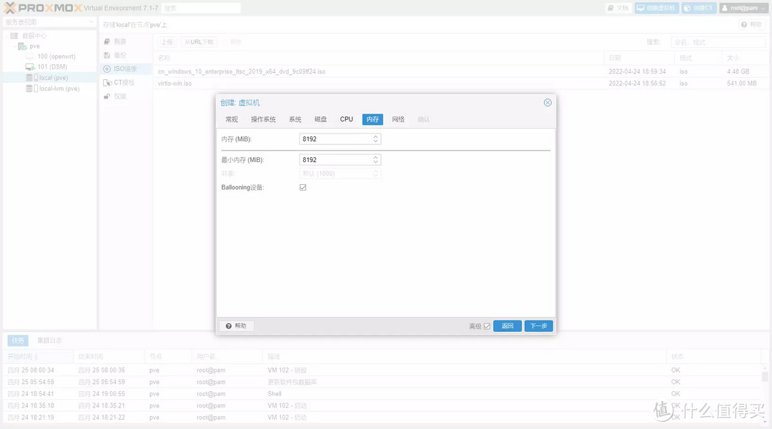The image size is (772, 429).
Task: Toggle the 高级 checkbox
Action: pyautogui.click(x=487, y=325)
